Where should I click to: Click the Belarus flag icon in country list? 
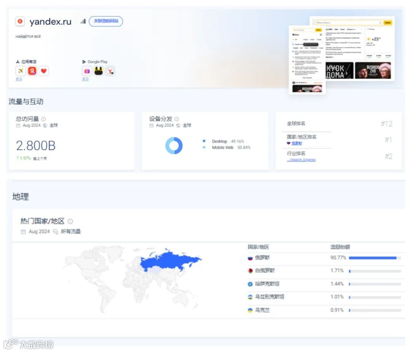coord(250,271)
